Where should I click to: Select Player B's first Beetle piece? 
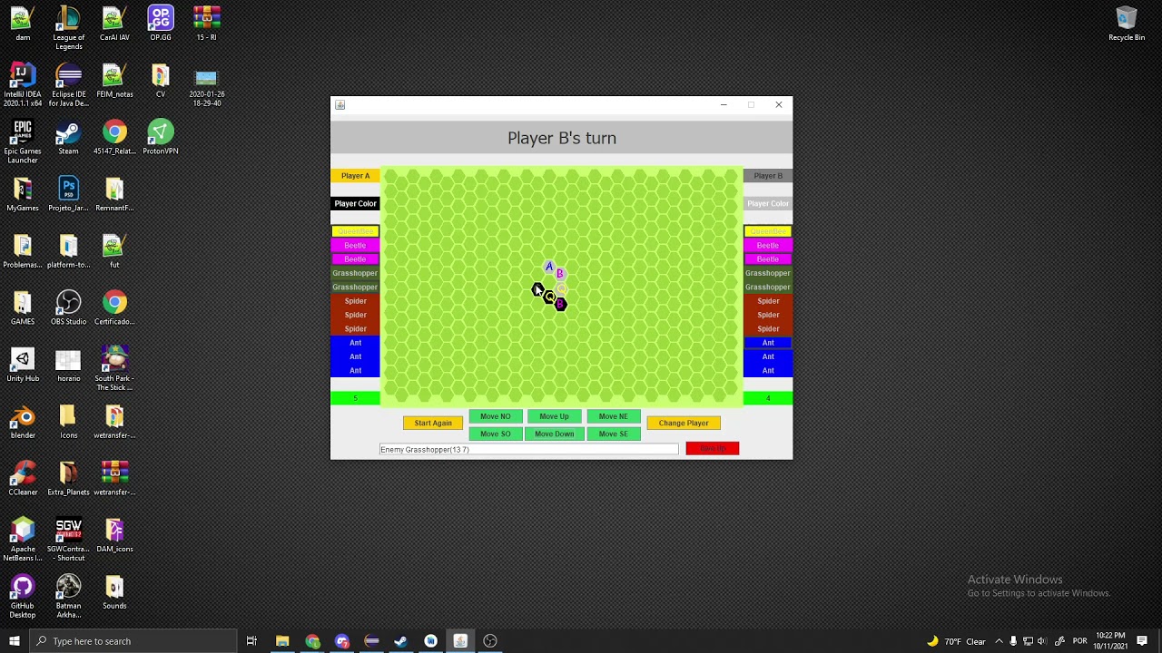[x=768, y=245]
